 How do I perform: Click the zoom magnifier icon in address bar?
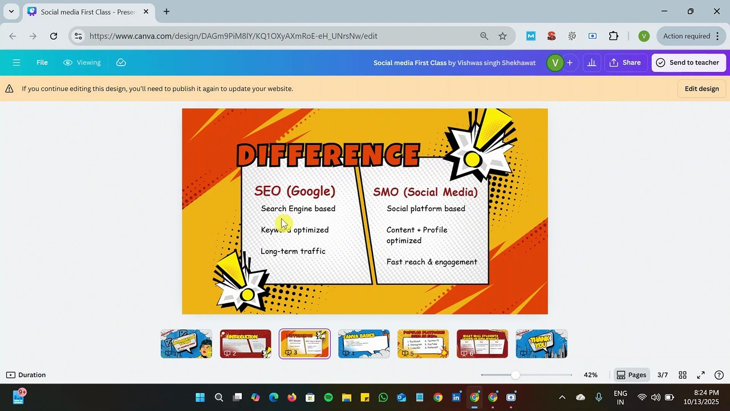coord(484,36)
